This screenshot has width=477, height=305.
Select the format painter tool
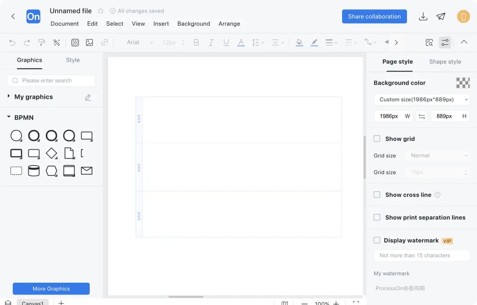[x=42, y=42]
